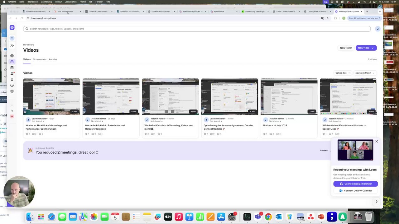Click Connect Outlook Calendar button

pyautogui.click(x=355, y=191)
